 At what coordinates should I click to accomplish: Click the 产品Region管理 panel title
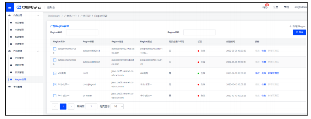point(60,26)
